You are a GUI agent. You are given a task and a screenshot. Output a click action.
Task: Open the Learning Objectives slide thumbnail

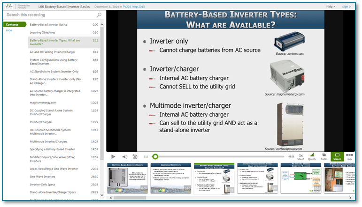(x=170, y=178)
